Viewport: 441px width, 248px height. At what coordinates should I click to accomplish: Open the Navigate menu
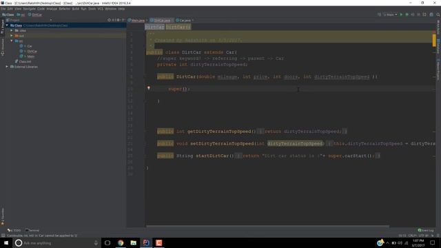pos(29,9)
